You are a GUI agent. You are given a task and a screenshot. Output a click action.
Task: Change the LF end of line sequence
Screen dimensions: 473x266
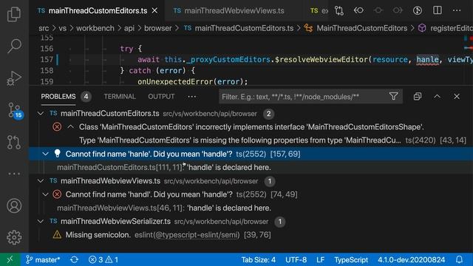(320, 259)
